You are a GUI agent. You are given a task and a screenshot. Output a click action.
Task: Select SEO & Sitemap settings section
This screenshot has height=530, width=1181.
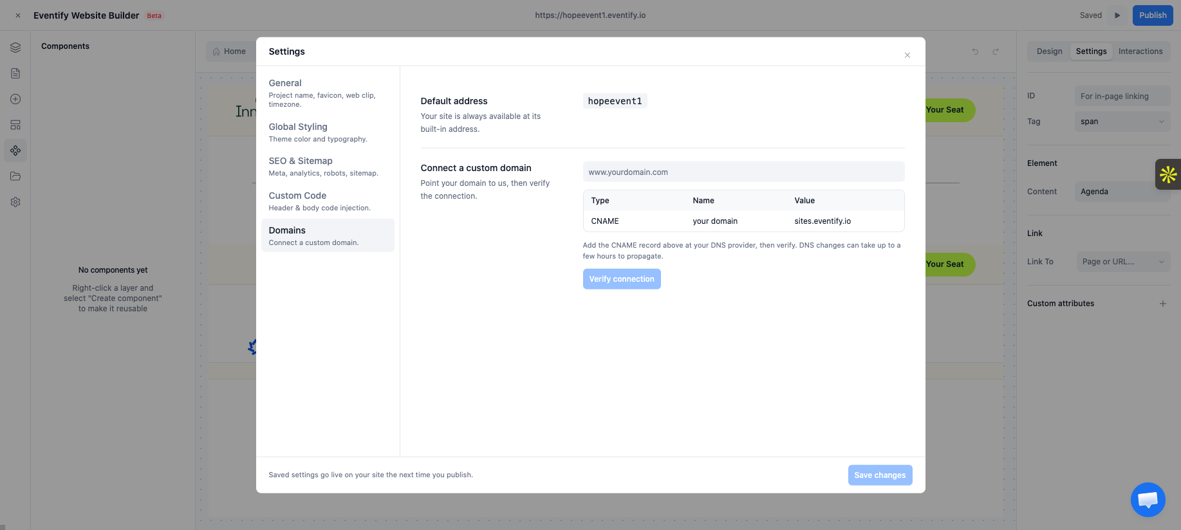pos(328,167)
